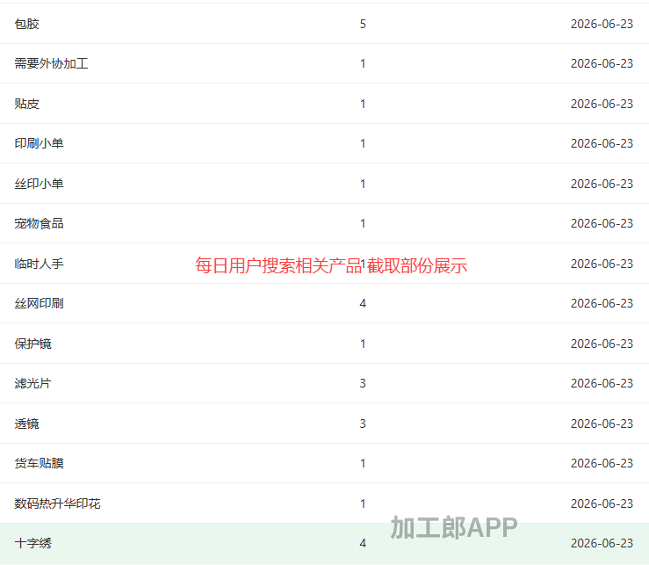Select the 丝印小单 keyword
Image resolution: width=649 pixels, height=565 pixels.
(x=39, y=184)
